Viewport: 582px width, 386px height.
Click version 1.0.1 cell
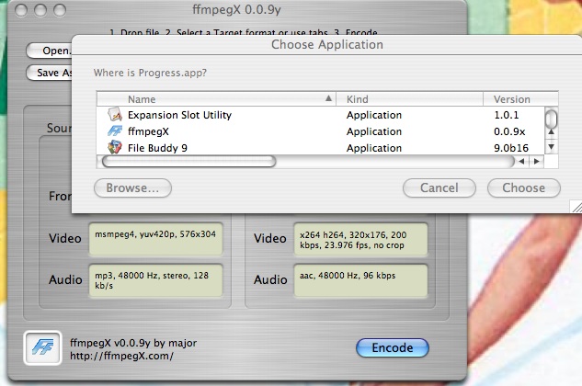tap(507, 115)
